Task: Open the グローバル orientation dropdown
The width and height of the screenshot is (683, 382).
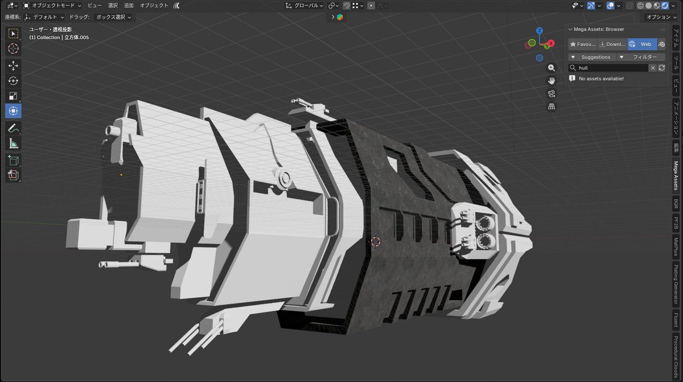Action: click(x=305, y=5)
